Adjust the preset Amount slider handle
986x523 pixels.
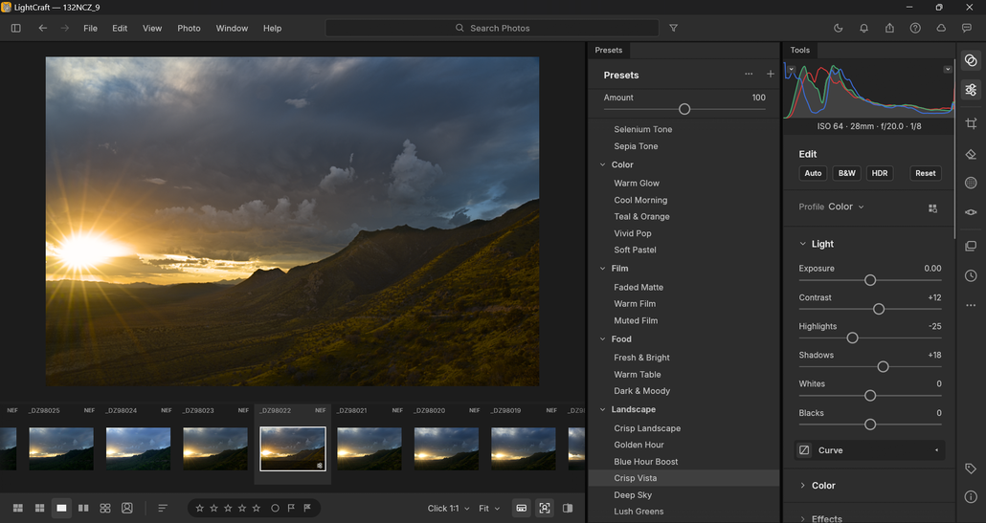coord(684,109)
